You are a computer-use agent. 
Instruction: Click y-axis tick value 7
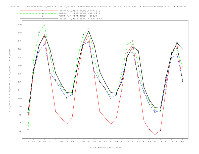coord(20,123)
